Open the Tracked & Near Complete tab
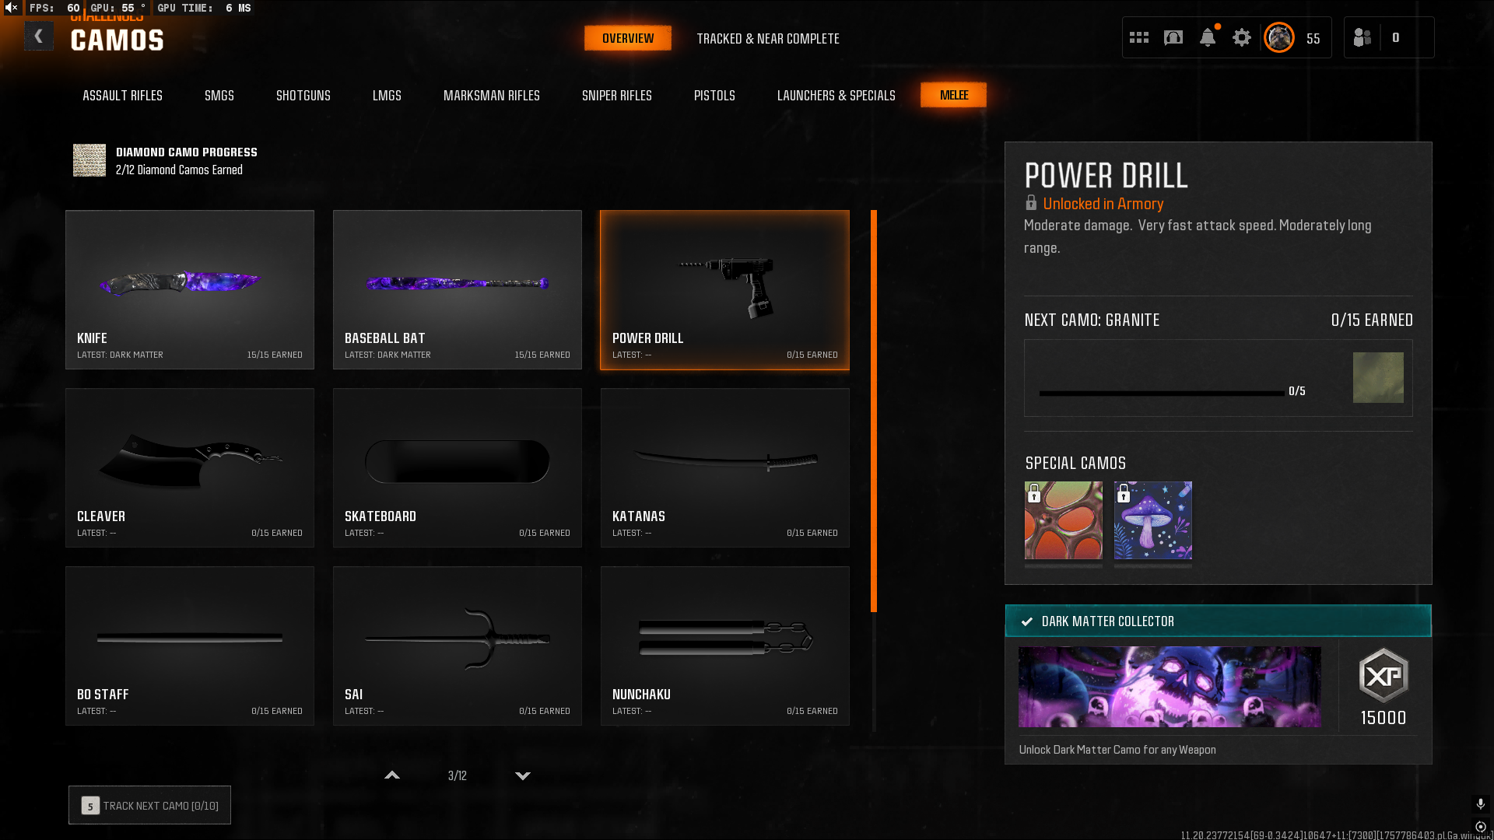Screen dimensions: 1494x840 767,38
